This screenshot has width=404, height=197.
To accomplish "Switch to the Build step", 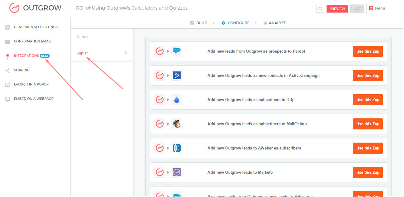I will [x=199, y=23].
